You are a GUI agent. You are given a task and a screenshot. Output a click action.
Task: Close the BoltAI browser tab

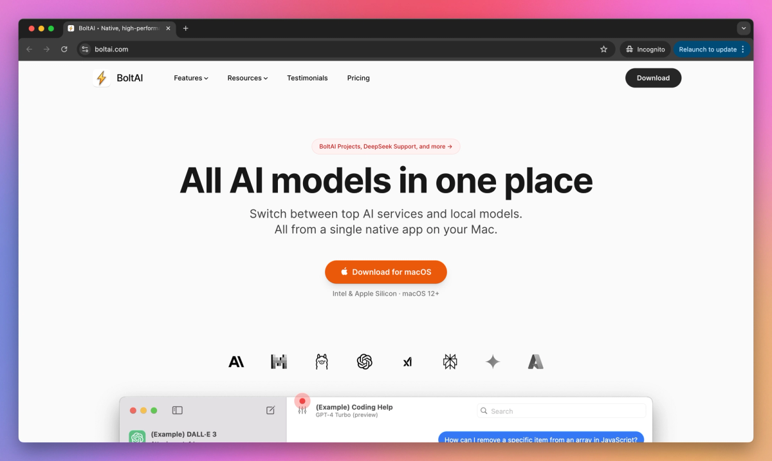tap(168, 28)
